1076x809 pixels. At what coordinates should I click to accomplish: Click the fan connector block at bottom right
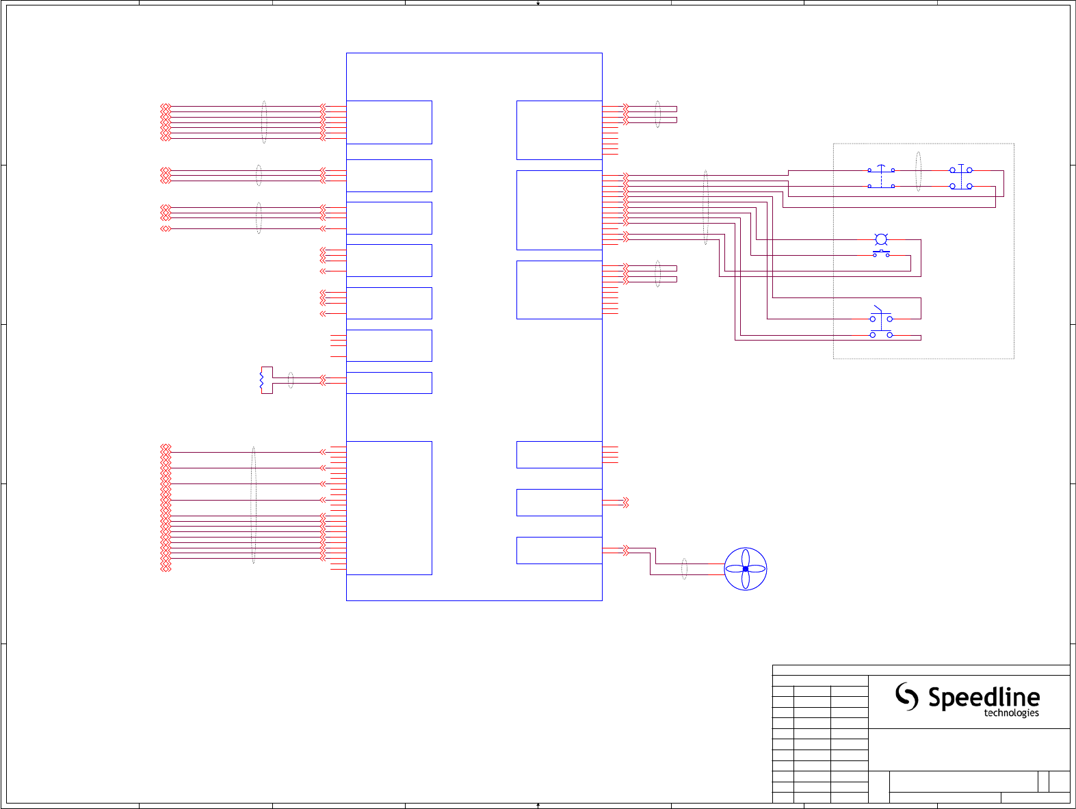[x=560, y=551]
